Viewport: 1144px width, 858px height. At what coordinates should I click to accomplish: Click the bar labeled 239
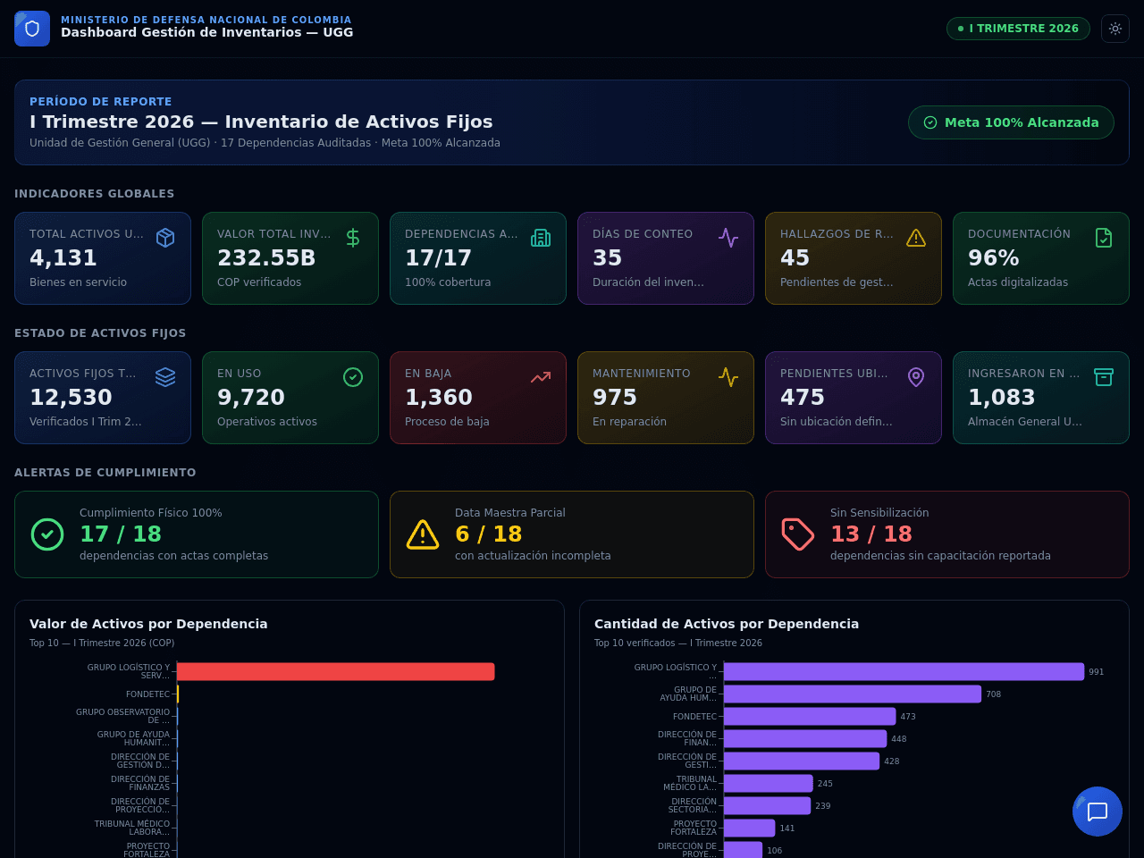point(767,805)
